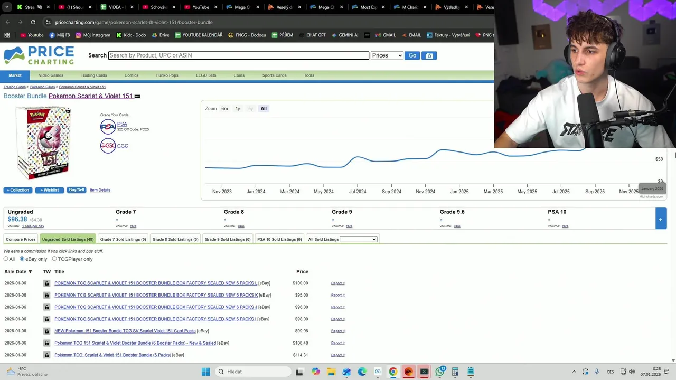This screenshot has height=380, width=676.
Task: Click the browser address bar URL
Action: pos(134,22)
